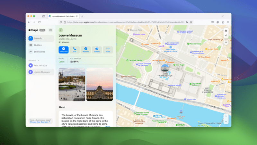Click the URL address field

tap(126, 22)
